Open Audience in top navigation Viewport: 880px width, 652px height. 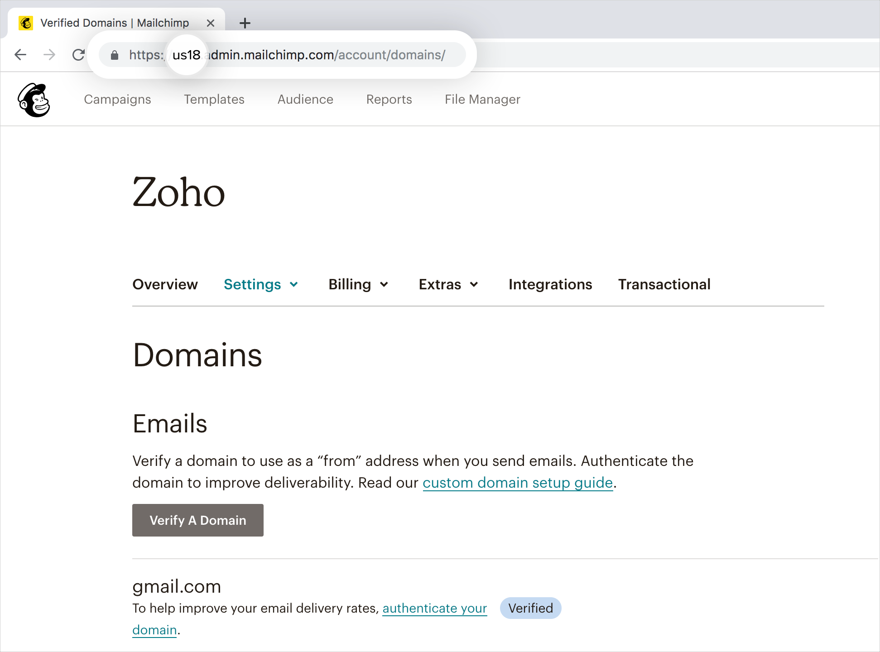click(x=305, y=99)
